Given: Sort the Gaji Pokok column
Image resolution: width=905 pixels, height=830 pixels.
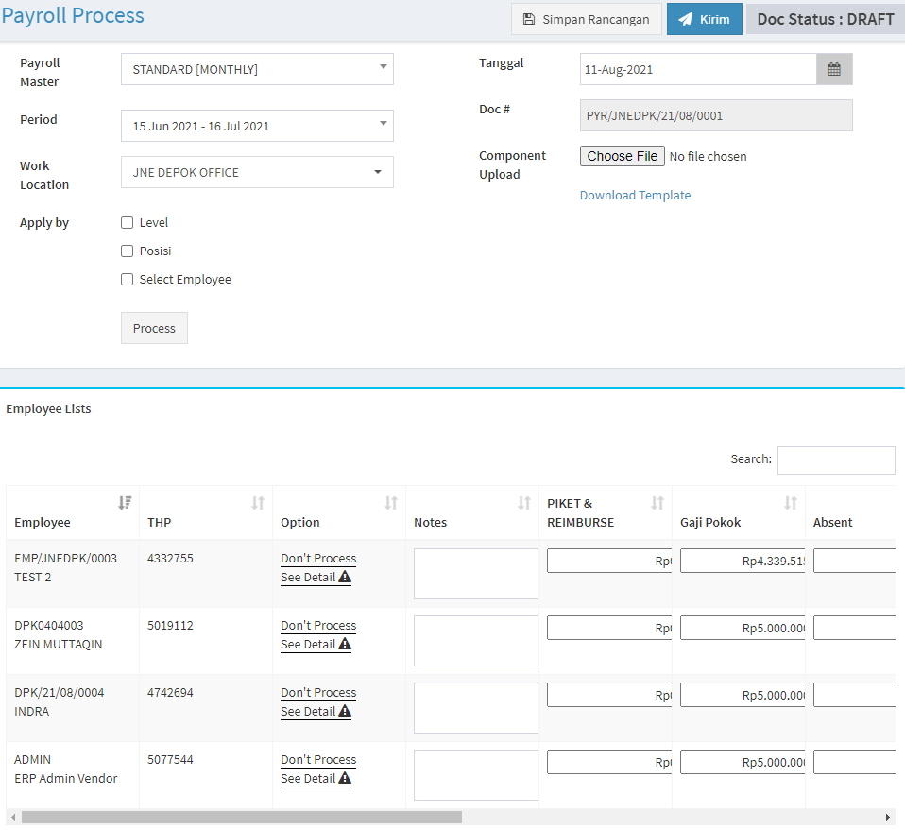Looking at the screenshot, I should point(790,503).
